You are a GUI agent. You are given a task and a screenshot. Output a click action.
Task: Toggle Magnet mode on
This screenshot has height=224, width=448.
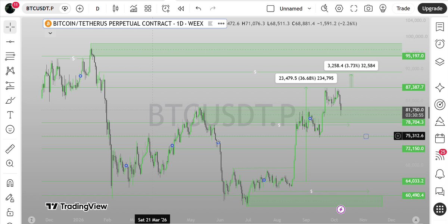click(x=10, y=183)
